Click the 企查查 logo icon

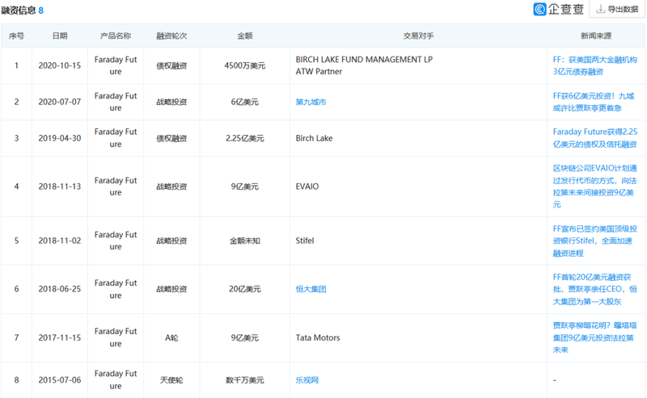(540, 10)
